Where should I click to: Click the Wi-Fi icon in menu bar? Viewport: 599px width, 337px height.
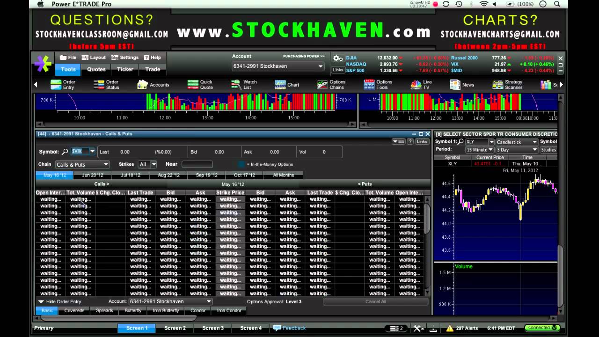(484, 4)
